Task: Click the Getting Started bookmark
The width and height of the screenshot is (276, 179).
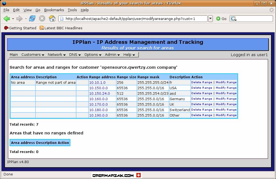Action: point(20,28)
